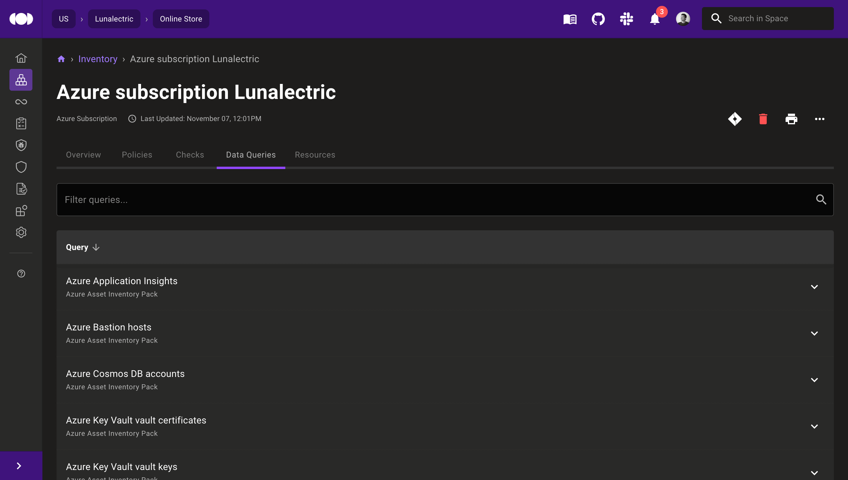Click the red delete trash icon

pos(763,119)
